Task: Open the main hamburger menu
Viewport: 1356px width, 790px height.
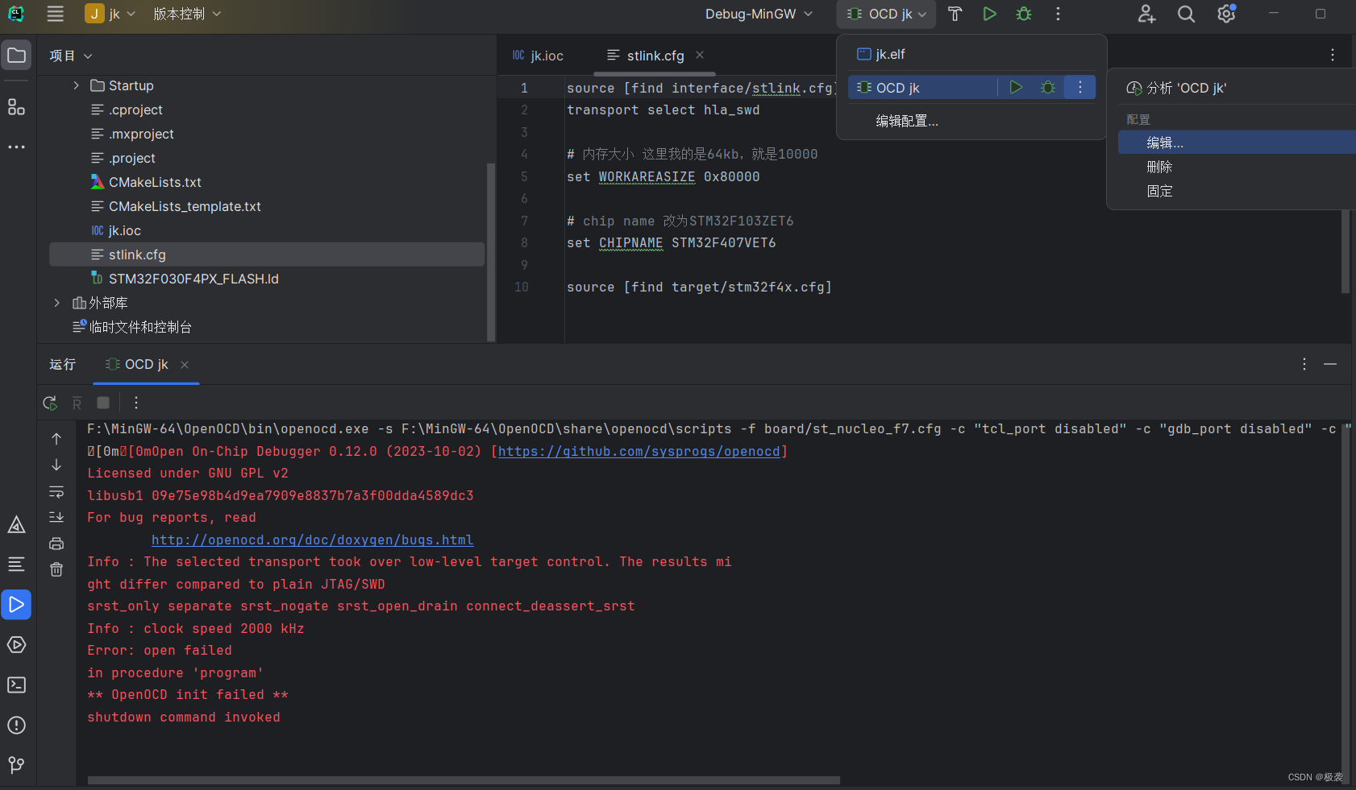Action: [x=55, y=14]
